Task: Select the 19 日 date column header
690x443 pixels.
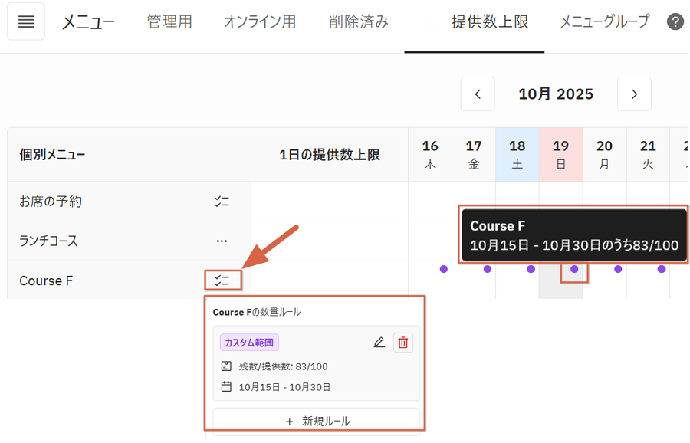Action: [560, 155]
